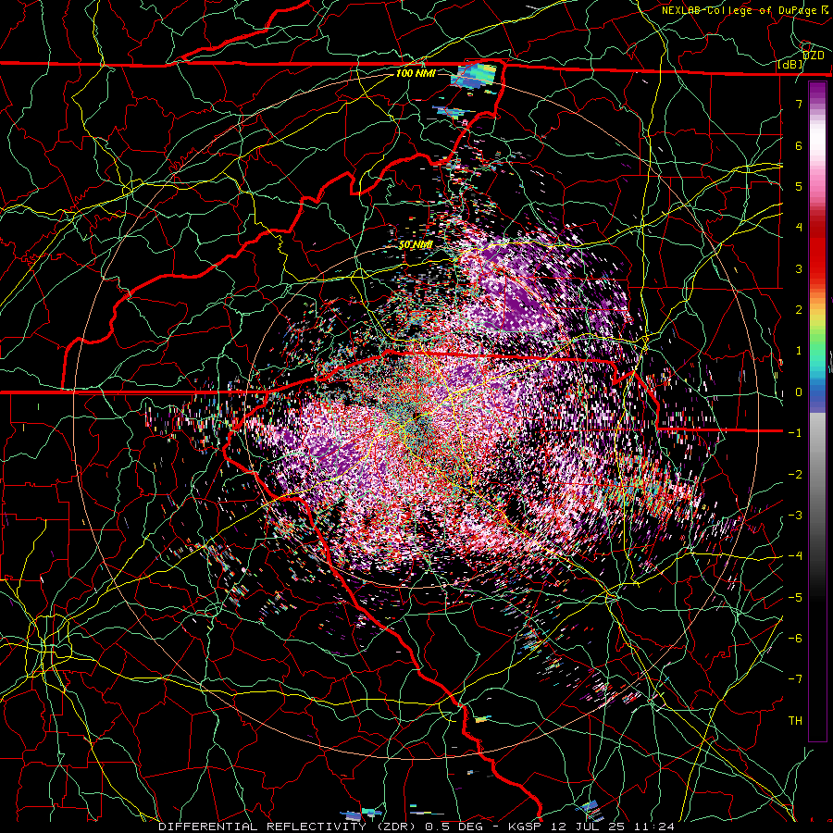Click the scale value -5

tap(795, 598)
